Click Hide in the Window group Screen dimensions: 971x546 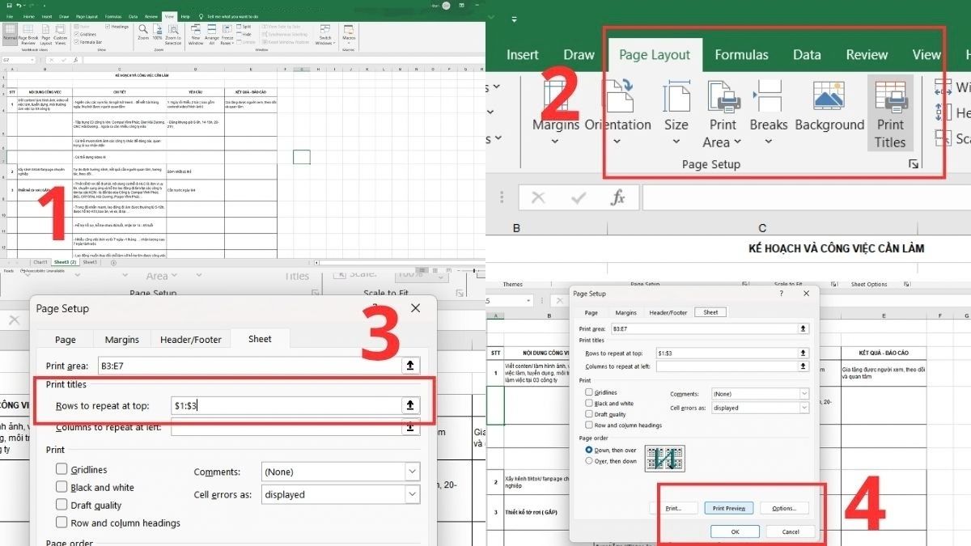pos(244,35)
